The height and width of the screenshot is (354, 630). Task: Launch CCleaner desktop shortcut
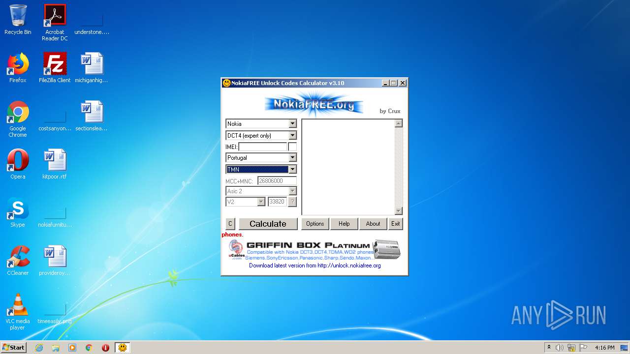tap(18, 261)
